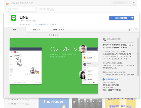Click the ストアを検索 search field
This screenshot has height=108, width=141.
click(20, 9)
